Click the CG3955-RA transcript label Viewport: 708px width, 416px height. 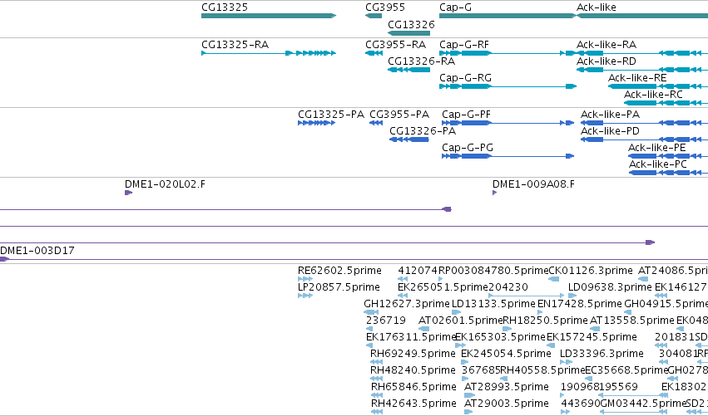click(395, 45)
